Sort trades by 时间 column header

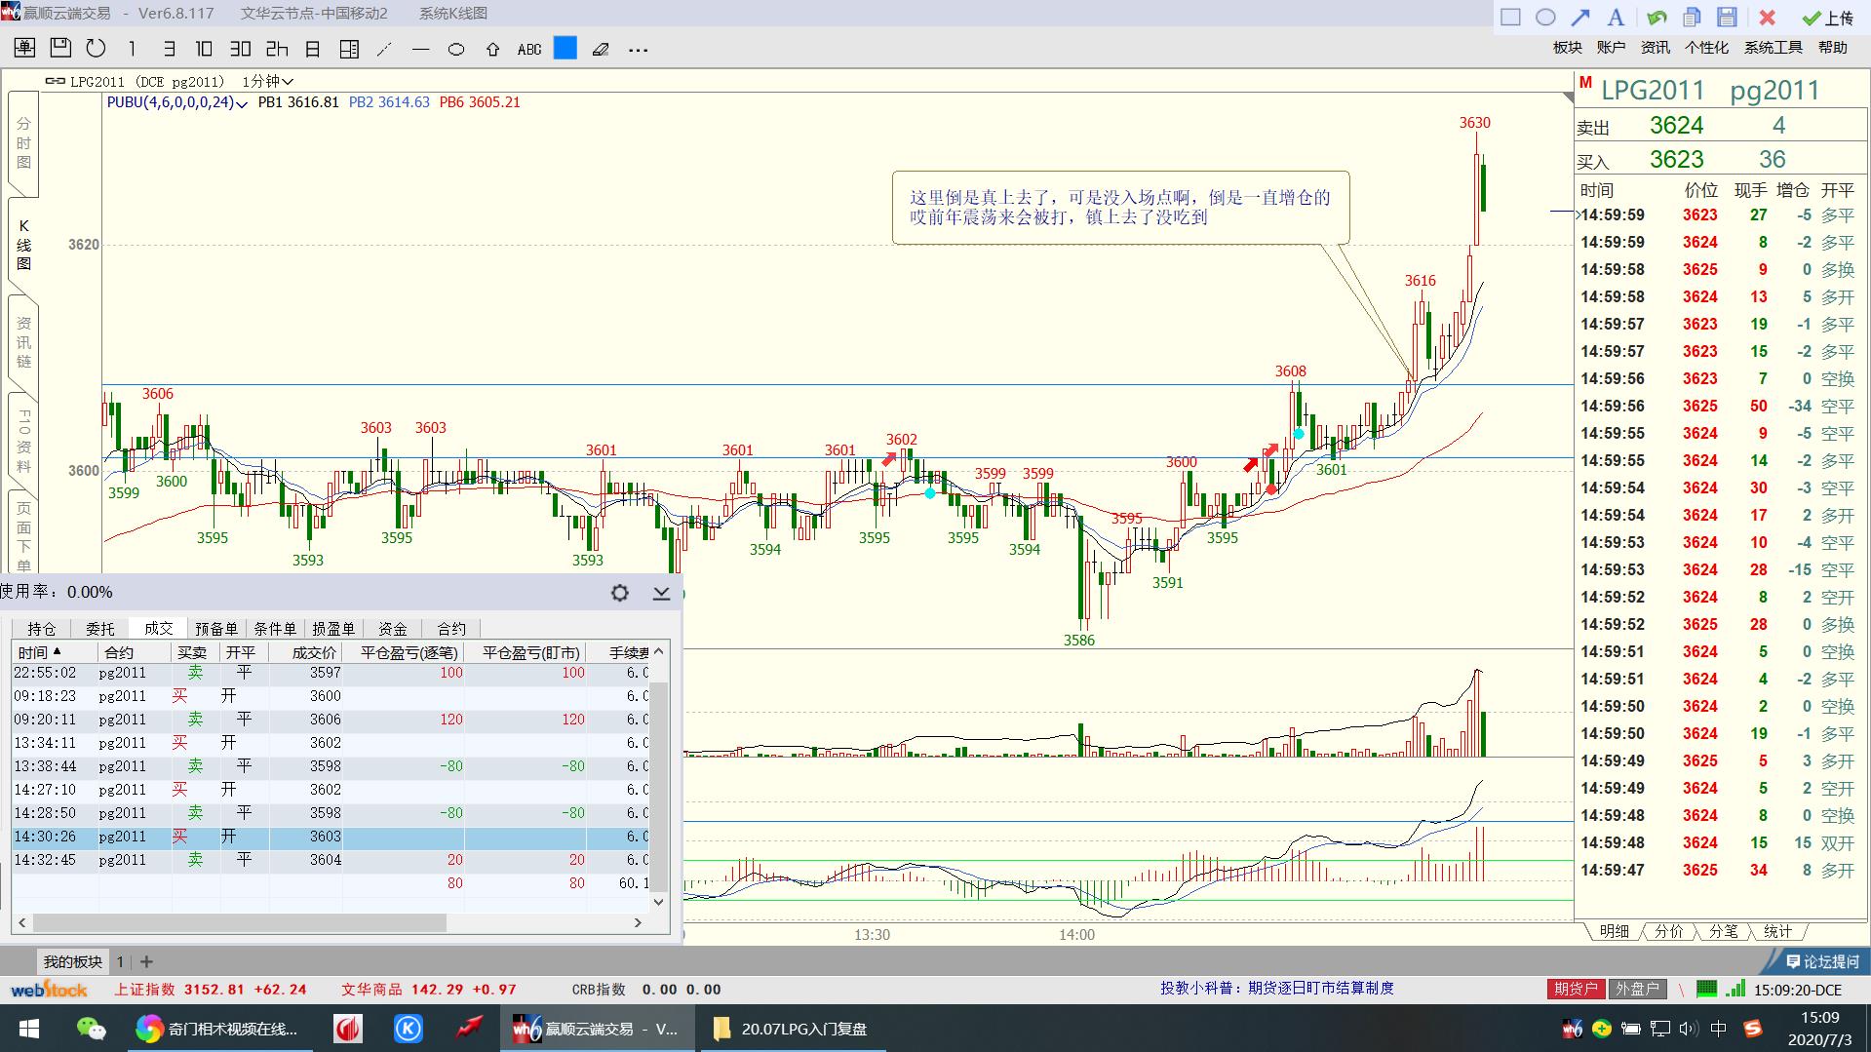55,652
